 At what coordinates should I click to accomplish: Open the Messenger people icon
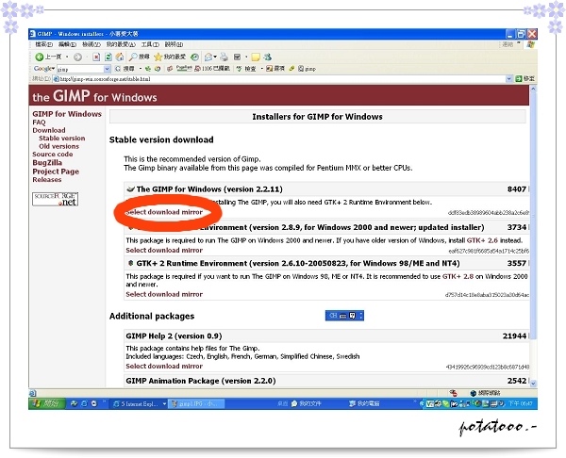(268, 57)
